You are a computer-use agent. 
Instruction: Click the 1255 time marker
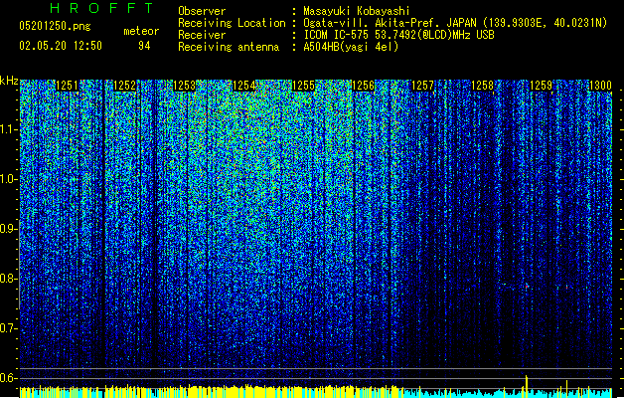303,86
